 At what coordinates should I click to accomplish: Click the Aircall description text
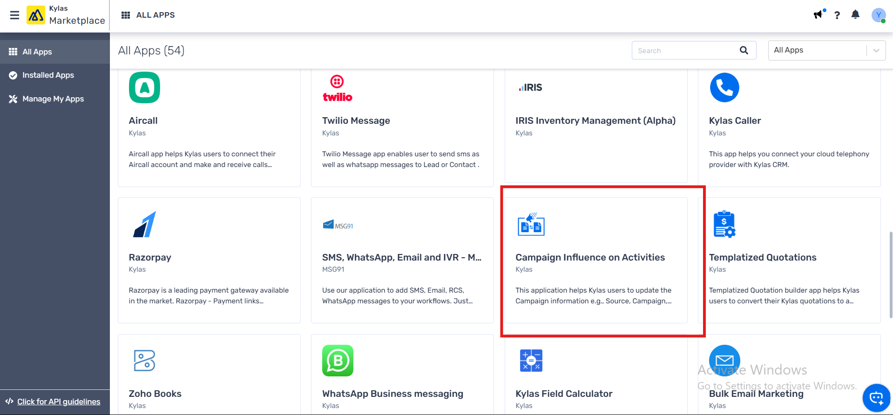202,159
